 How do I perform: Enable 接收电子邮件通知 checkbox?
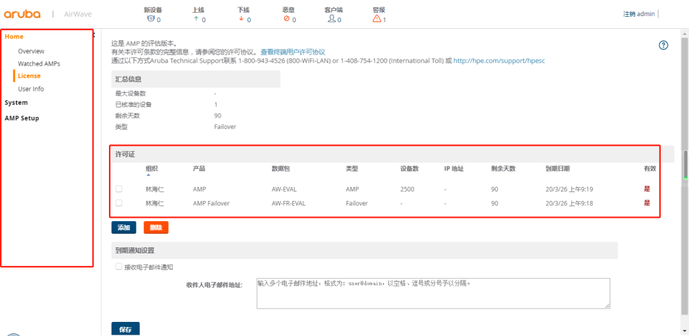click(118, 267)
